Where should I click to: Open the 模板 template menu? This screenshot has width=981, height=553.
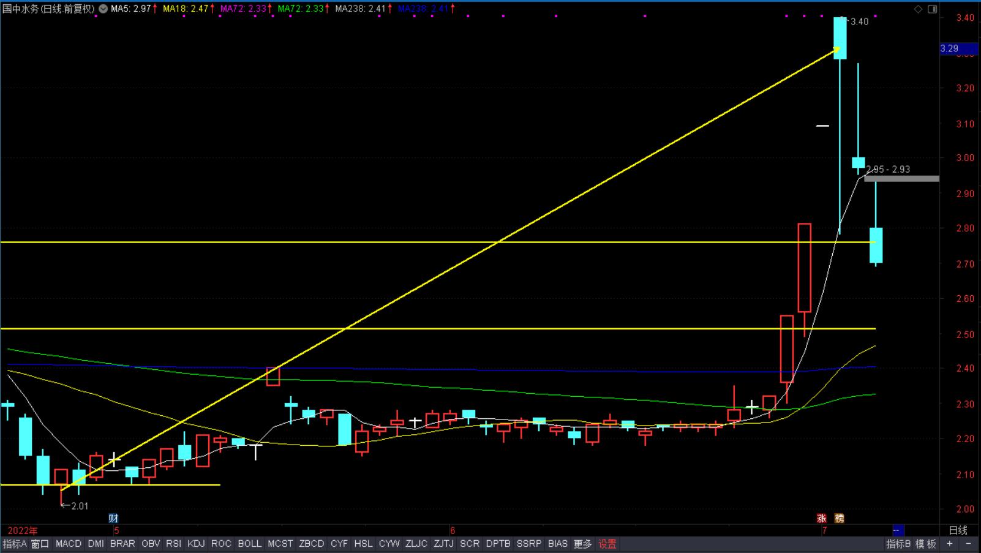(x=926, y=544)
